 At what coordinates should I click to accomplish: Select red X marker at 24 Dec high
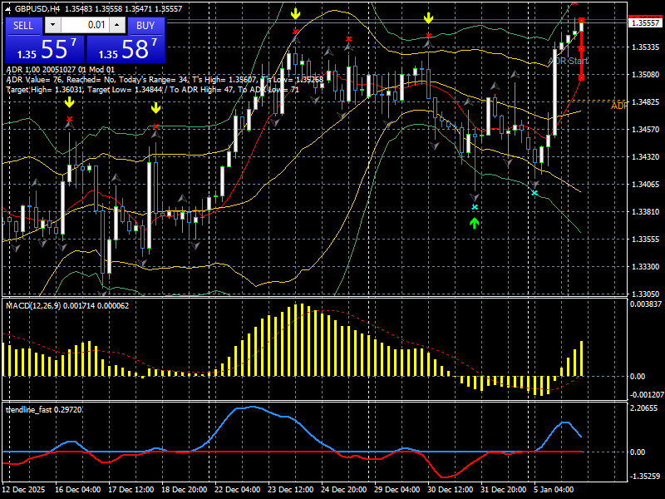pos(348,39)
